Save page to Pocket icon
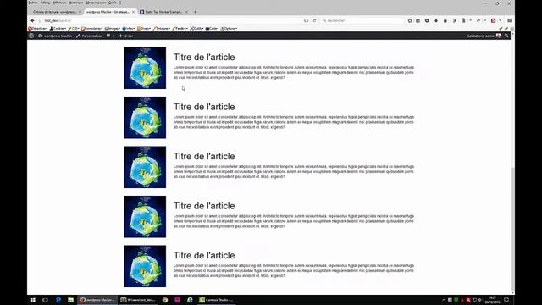The height and width of the screenshot is (305, 542). click(427, 20)
